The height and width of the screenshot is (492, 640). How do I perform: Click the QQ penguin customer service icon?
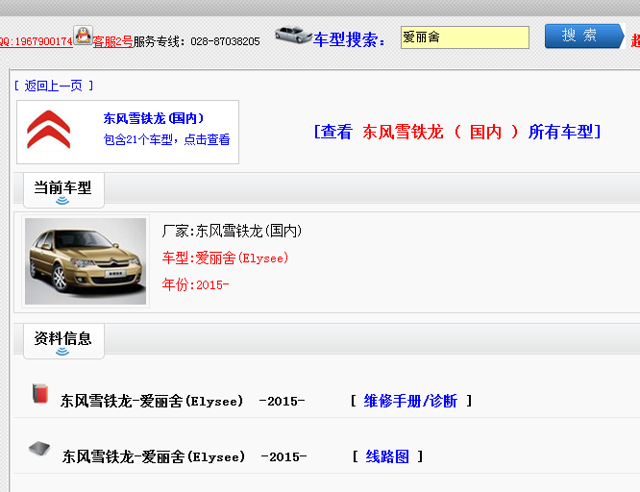coord(83,36)
